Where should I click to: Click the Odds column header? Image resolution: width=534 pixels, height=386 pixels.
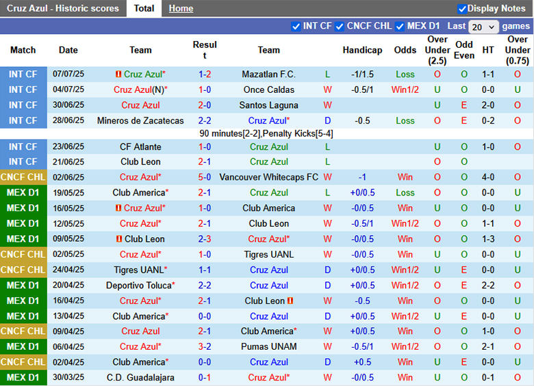(405, 50)
